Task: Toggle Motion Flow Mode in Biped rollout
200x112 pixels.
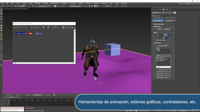Action: point(166,35)
